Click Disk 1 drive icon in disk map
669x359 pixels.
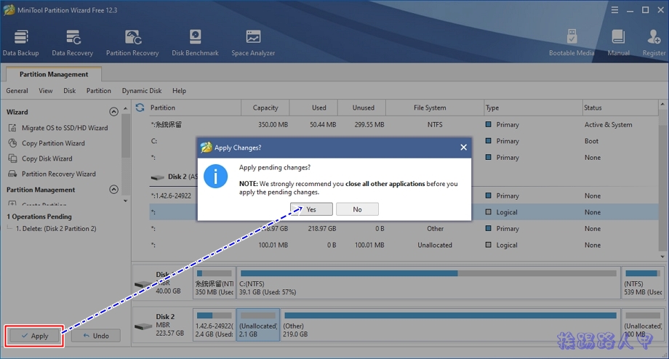click(143, 284)
